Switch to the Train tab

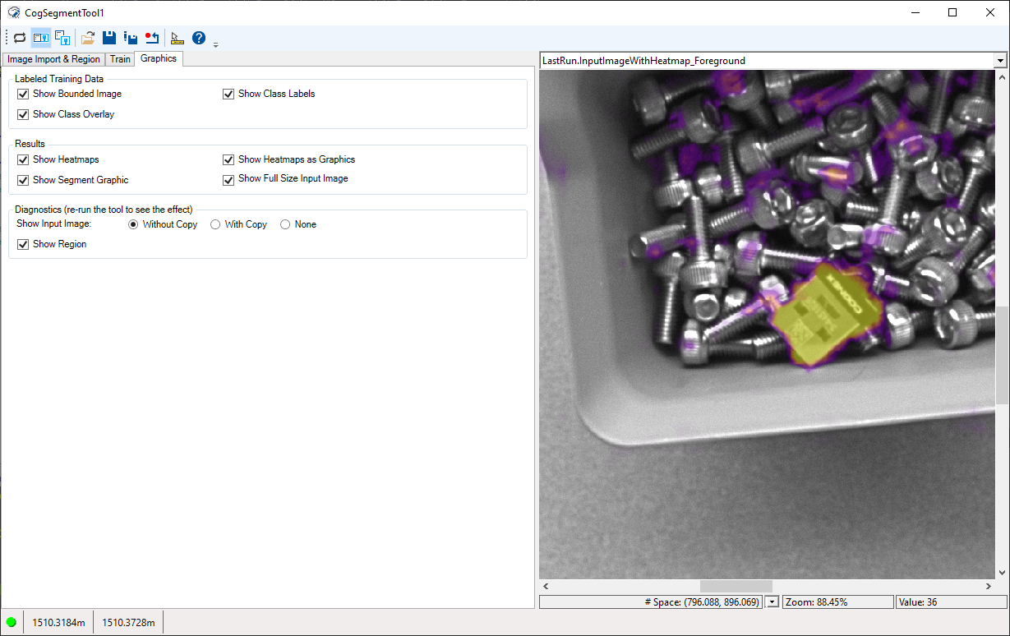click(x=119, y=58)
